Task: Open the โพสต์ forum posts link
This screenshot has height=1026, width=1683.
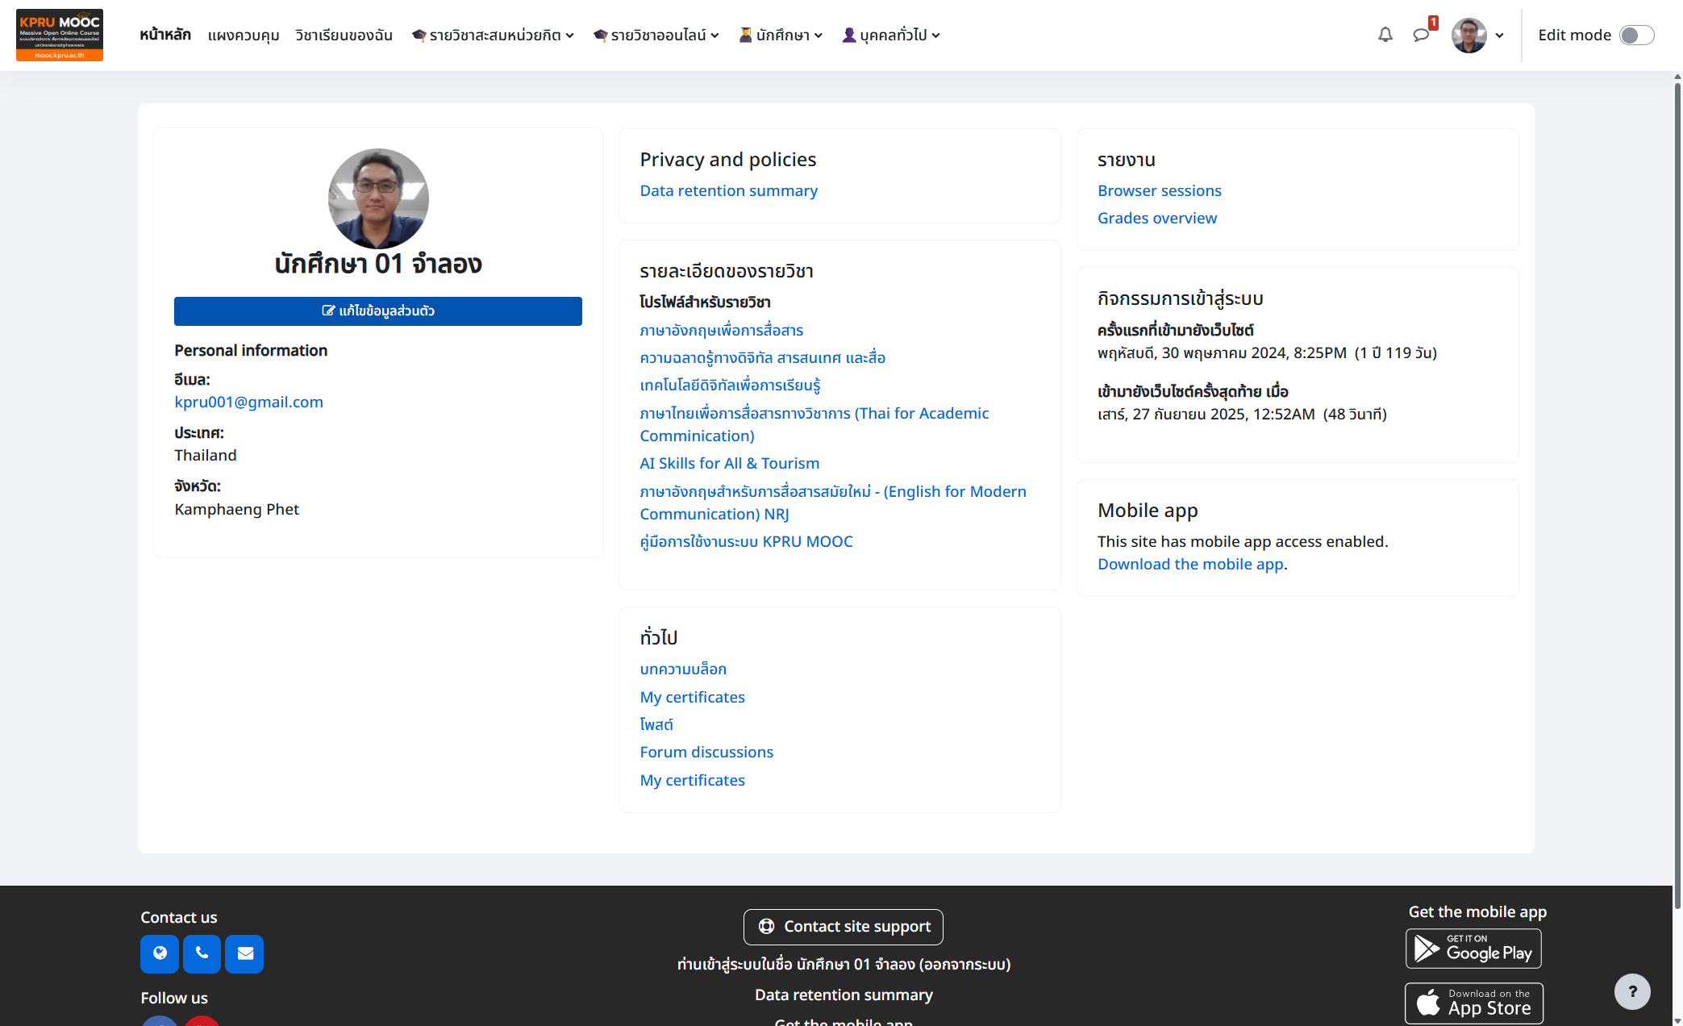Action: (x=656, y=724)
